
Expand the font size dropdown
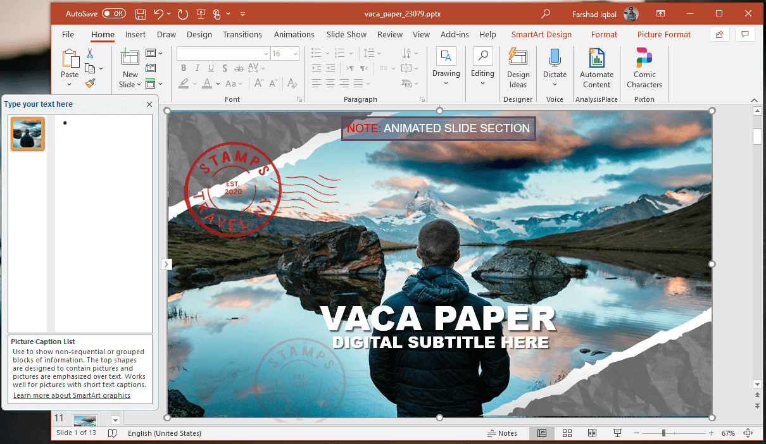(x=294, y=54)
